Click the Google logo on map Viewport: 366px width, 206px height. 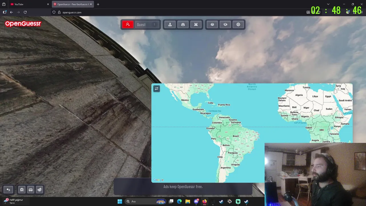(158, 180)
